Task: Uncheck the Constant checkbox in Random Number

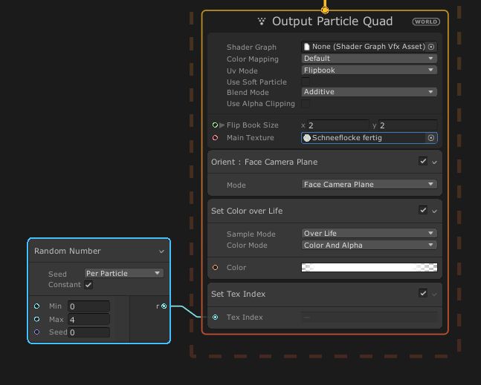Action: (x=88, y=285)
